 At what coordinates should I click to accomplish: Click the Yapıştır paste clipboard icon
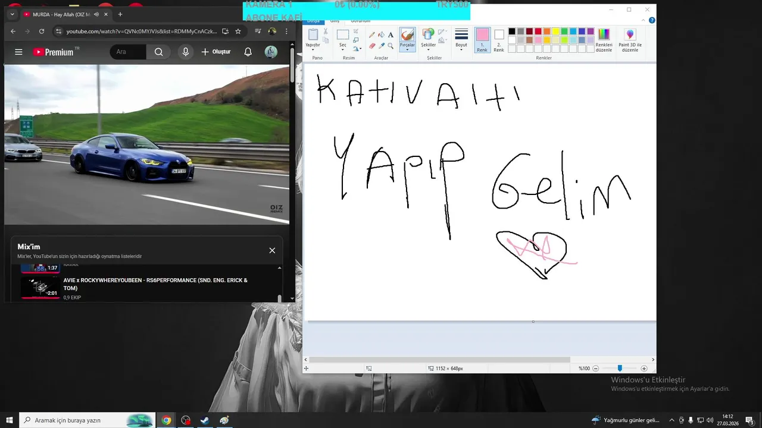pyautogui.click(x=313, y=34)
